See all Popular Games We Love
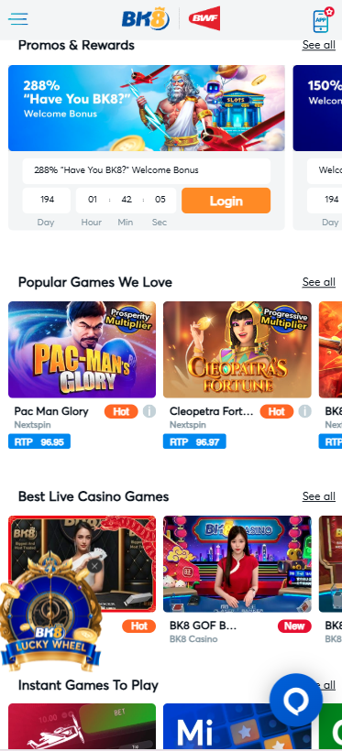Image resolution: width=342 pixels, height=751 pixels. pyautogui.click(x=318, y=282)
